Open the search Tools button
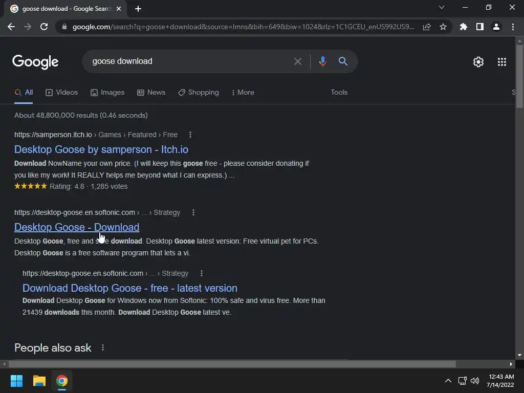The width and height of the screenshot is (524, 393). (339, 92)
